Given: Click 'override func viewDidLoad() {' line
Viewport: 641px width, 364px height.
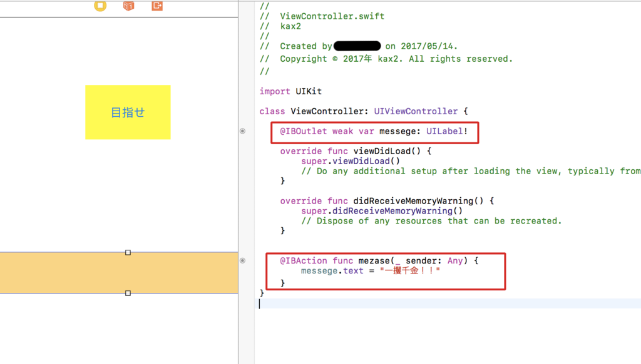Looking at the screenshot, I should tap(356, 151).
